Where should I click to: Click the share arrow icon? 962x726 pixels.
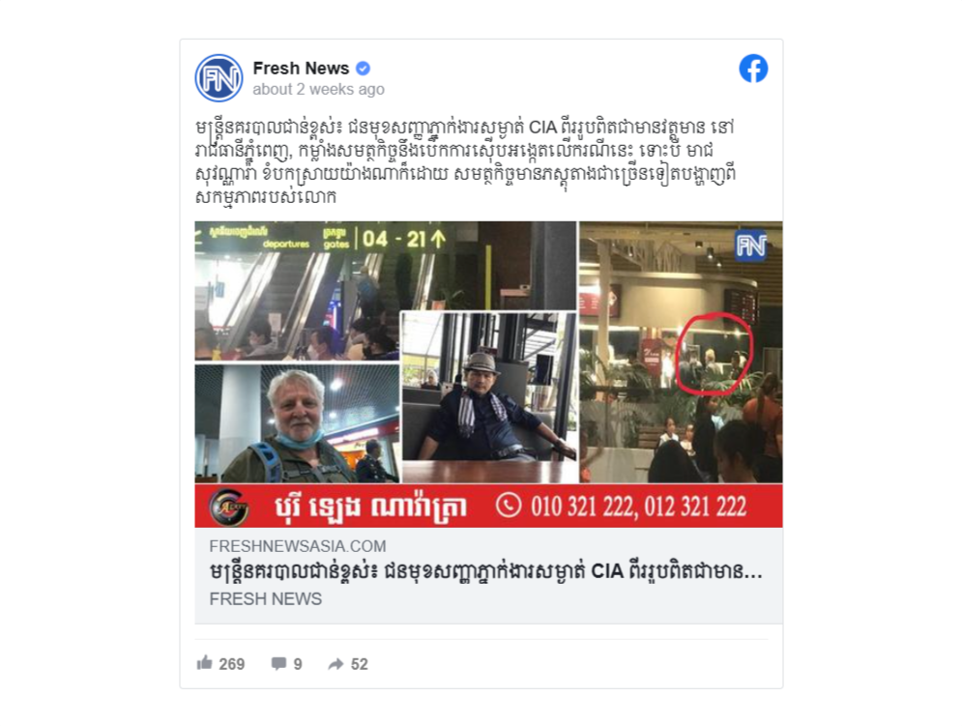pyautogui.click(x=335, y=663)
